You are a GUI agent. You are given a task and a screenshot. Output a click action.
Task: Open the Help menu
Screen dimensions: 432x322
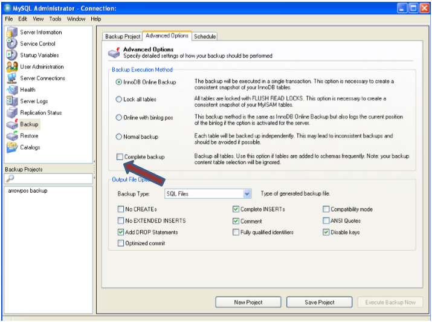(96, 19)
